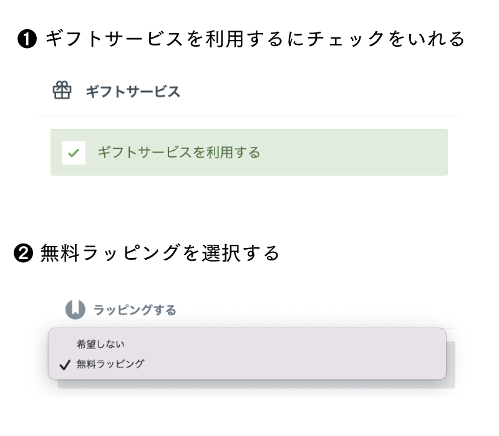Image resolution: width=499 pixels, height=436 pixels.
Task: Click the black checkmark beside 無料ラッピング
Action: click(65, 365)
